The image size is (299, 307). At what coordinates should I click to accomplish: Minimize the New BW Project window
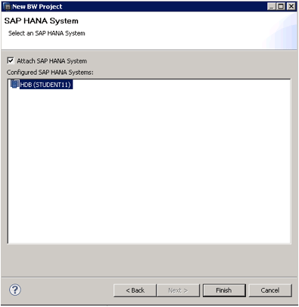click(272, 6)
